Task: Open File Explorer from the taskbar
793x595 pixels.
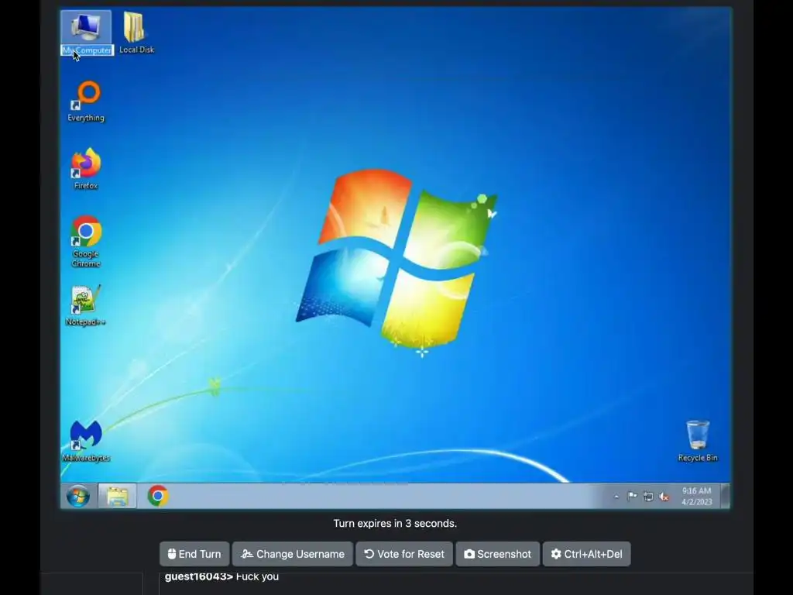Action: click(118, 496)
